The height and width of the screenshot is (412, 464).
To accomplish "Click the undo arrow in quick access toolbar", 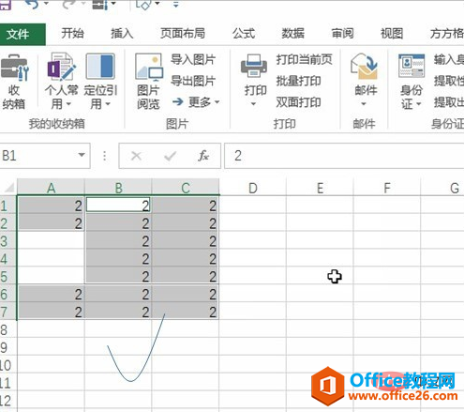I will (x=33, y=4).
